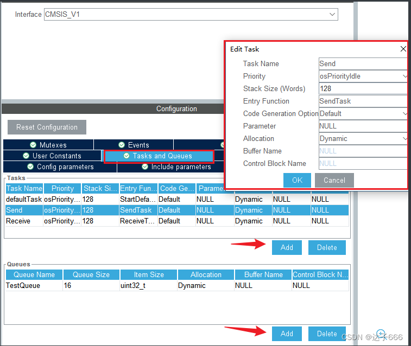The height and width of the screenshot is (346, 411).
Task: Select the defaultTask row
Action: click(x=177, y=200)
